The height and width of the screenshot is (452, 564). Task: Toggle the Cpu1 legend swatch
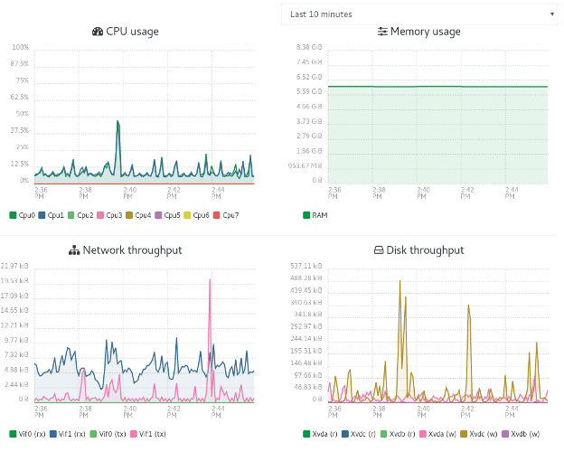[42, 215]
